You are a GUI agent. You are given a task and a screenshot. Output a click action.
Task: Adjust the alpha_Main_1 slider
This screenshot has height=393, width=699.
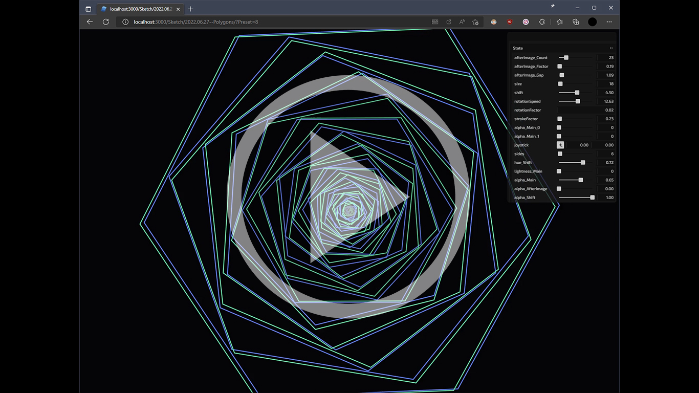[x=577, y=136]
